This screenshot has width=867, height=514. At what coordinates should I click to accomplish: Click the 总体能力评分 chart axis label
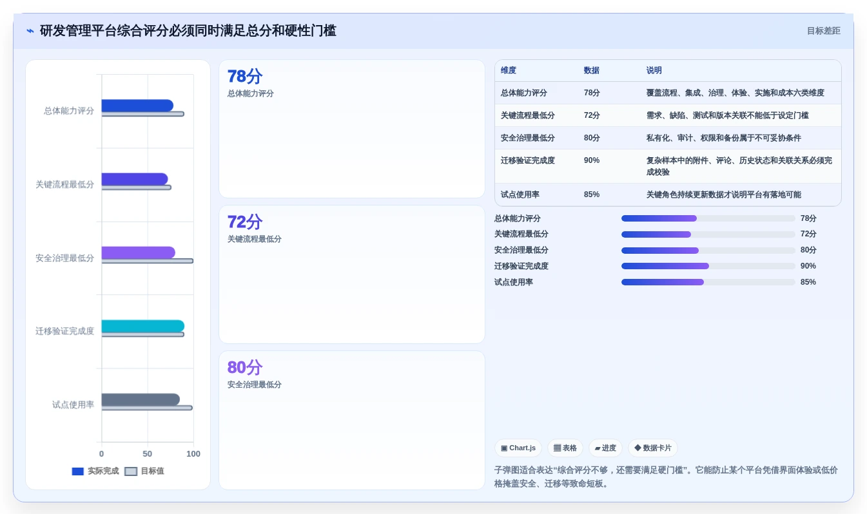point(69,111)
